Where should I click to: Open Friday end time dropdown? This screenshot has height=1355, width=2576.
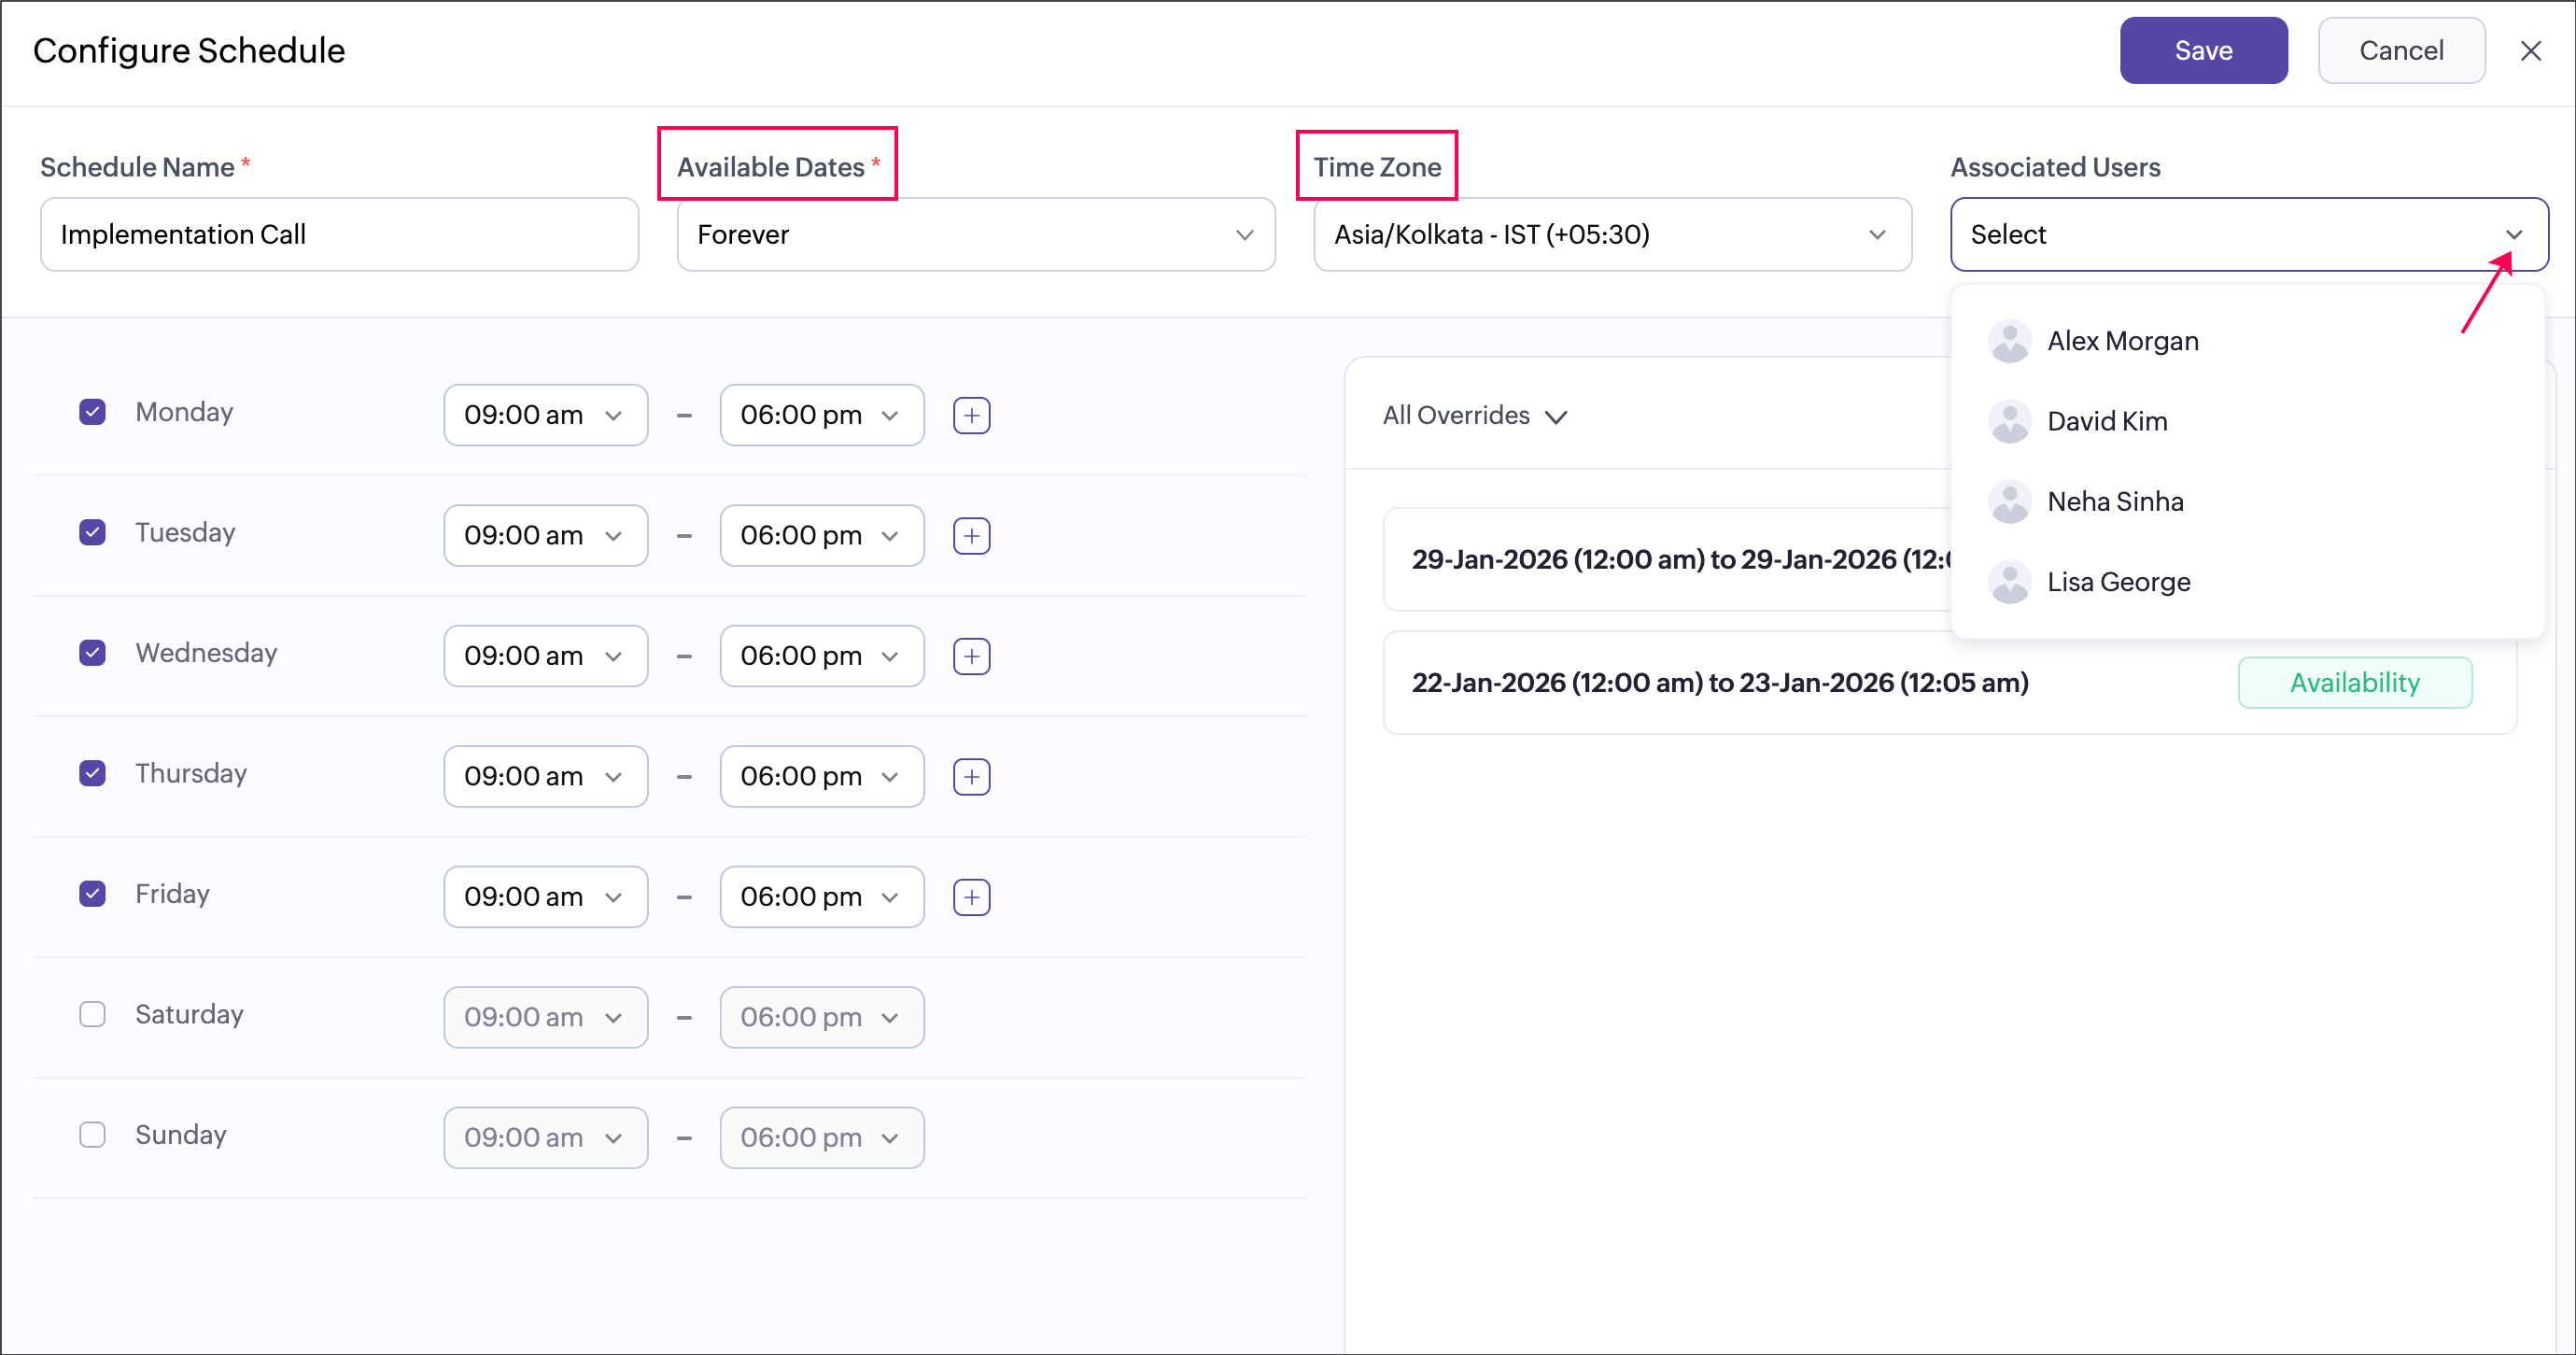(x=821, y=897)
